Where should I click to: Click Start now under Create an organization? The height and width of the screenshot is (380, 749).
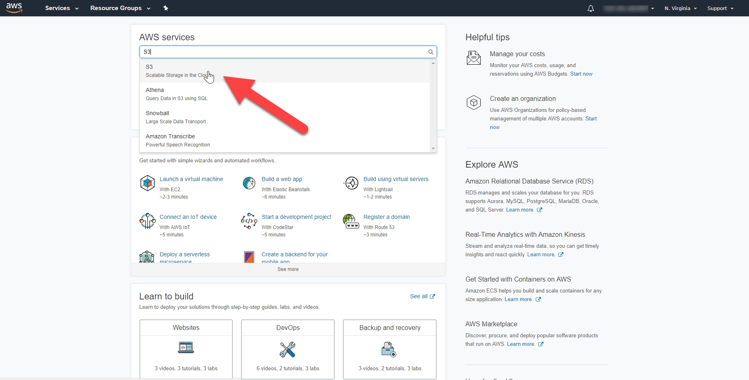pyautogui.click(x=591, y=119)
